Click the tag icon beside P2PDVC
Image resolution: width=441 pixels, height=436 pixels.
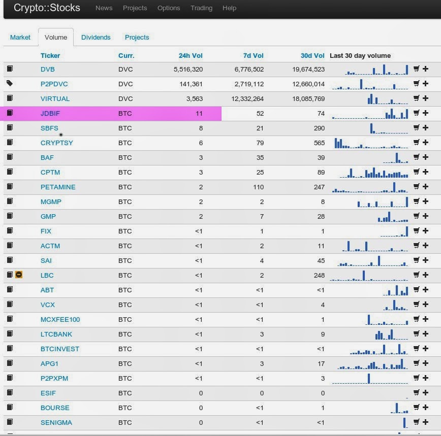click(x=10, y=83)
